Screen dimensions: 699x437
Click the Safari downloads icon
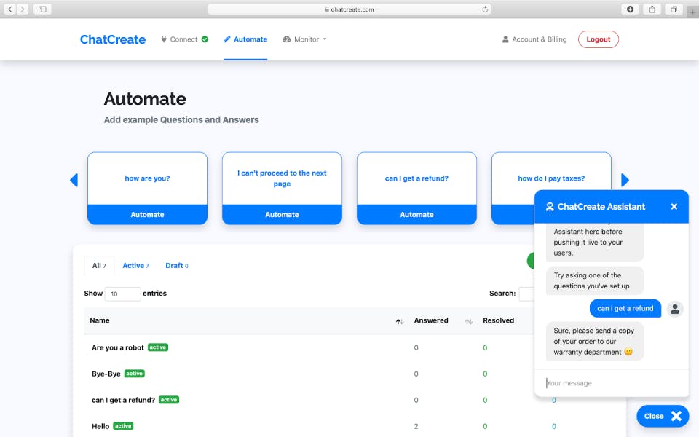pos(631,9)
